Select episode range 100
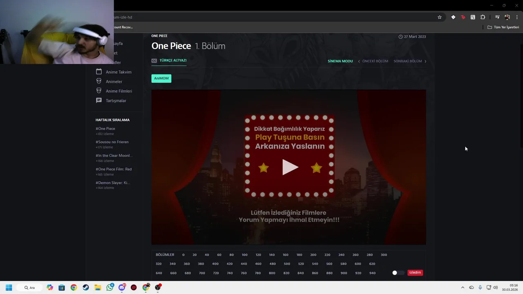Image resolution: width=523 pixels, height=294 pixels. pos(244,255)
